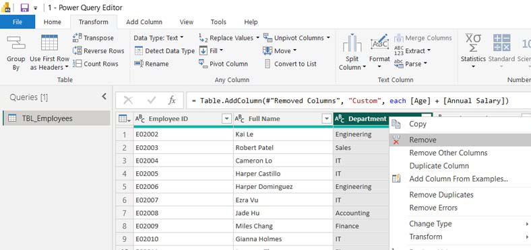Viewport: 531px width, 250px height.
Task: Click Pivot Column
Action: click(223, 64)
